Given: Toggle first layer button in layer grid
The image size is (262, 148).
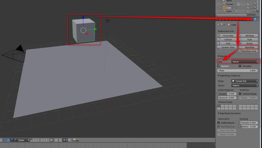Looking at the screenshot, I should click(x=32, y=139).
